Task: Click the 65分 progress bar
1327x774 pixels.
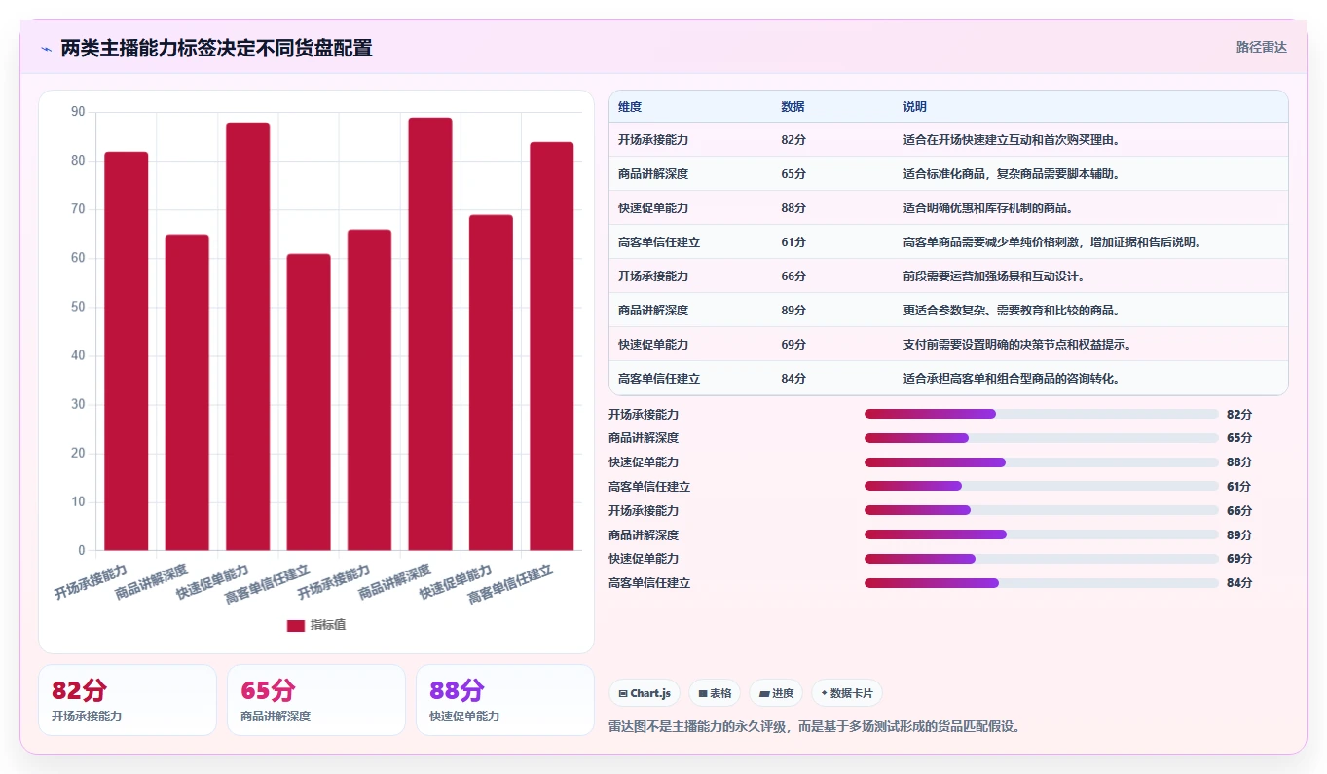Action: 1041,438
